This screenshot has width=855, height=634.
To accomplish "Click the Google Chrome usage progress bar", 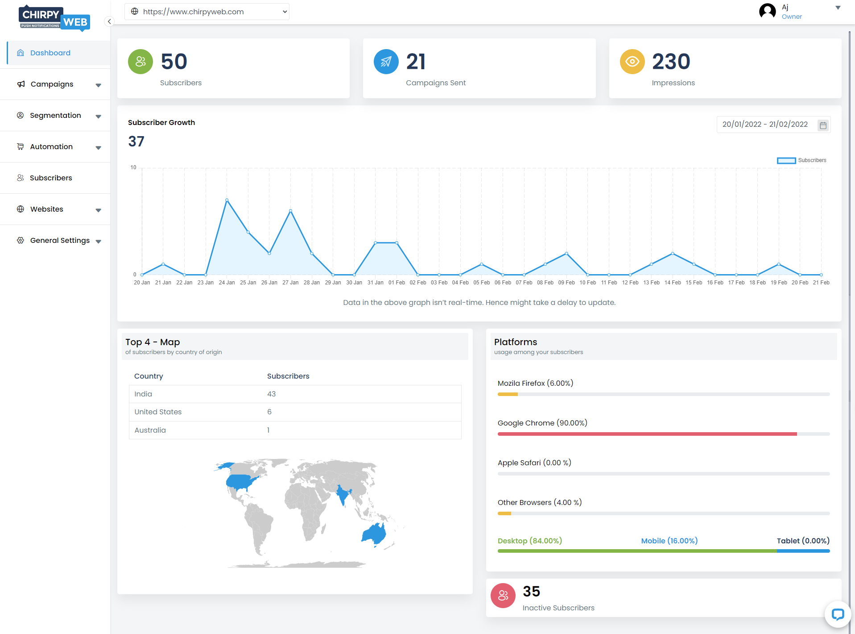I will coord(664,434).
